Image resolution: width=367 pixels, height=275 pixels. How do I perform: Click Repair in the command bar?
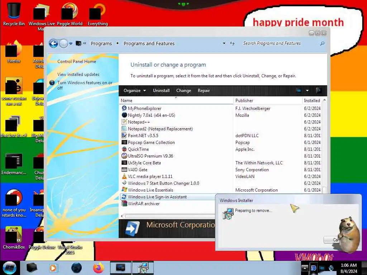coord(204,91)
